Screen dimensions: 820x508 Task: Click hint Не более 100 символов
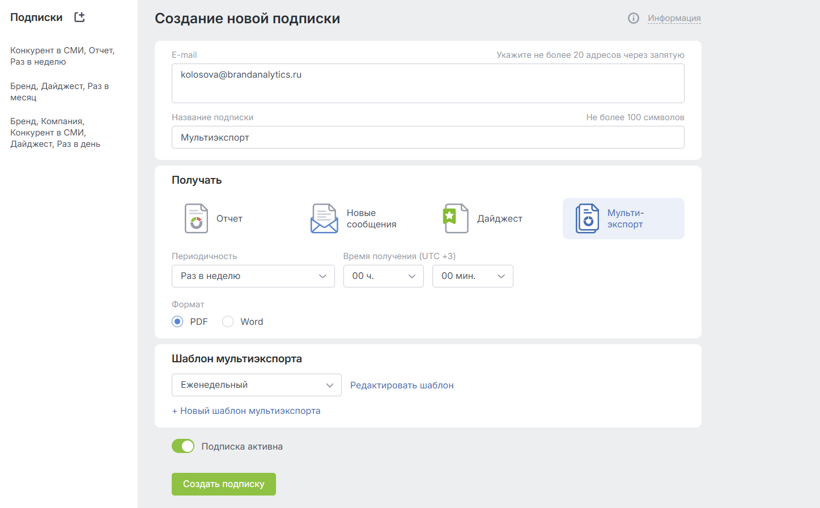click(x=635, y=117)
